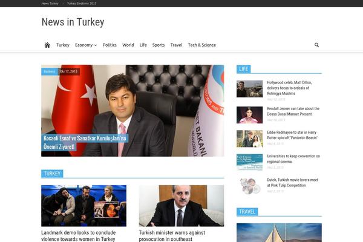Read Landmark demo looks to conclude headline
Image resolution: width=363 pixels, height=242 pixels.
click(x=79, y=236)
